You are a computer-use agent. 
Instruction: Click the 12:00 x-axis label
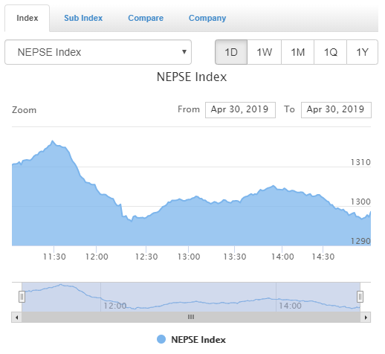(x=97, y=257)
